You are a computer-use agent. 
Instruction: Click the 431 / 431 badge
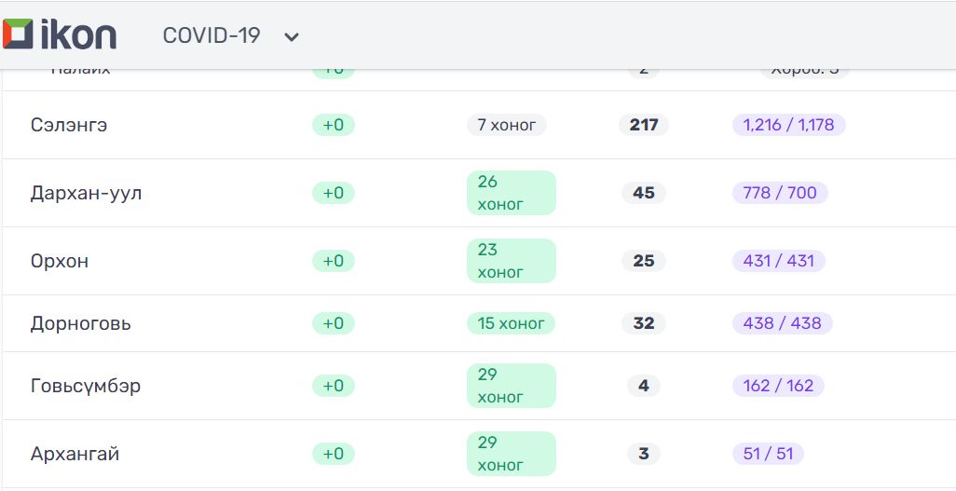779,261
